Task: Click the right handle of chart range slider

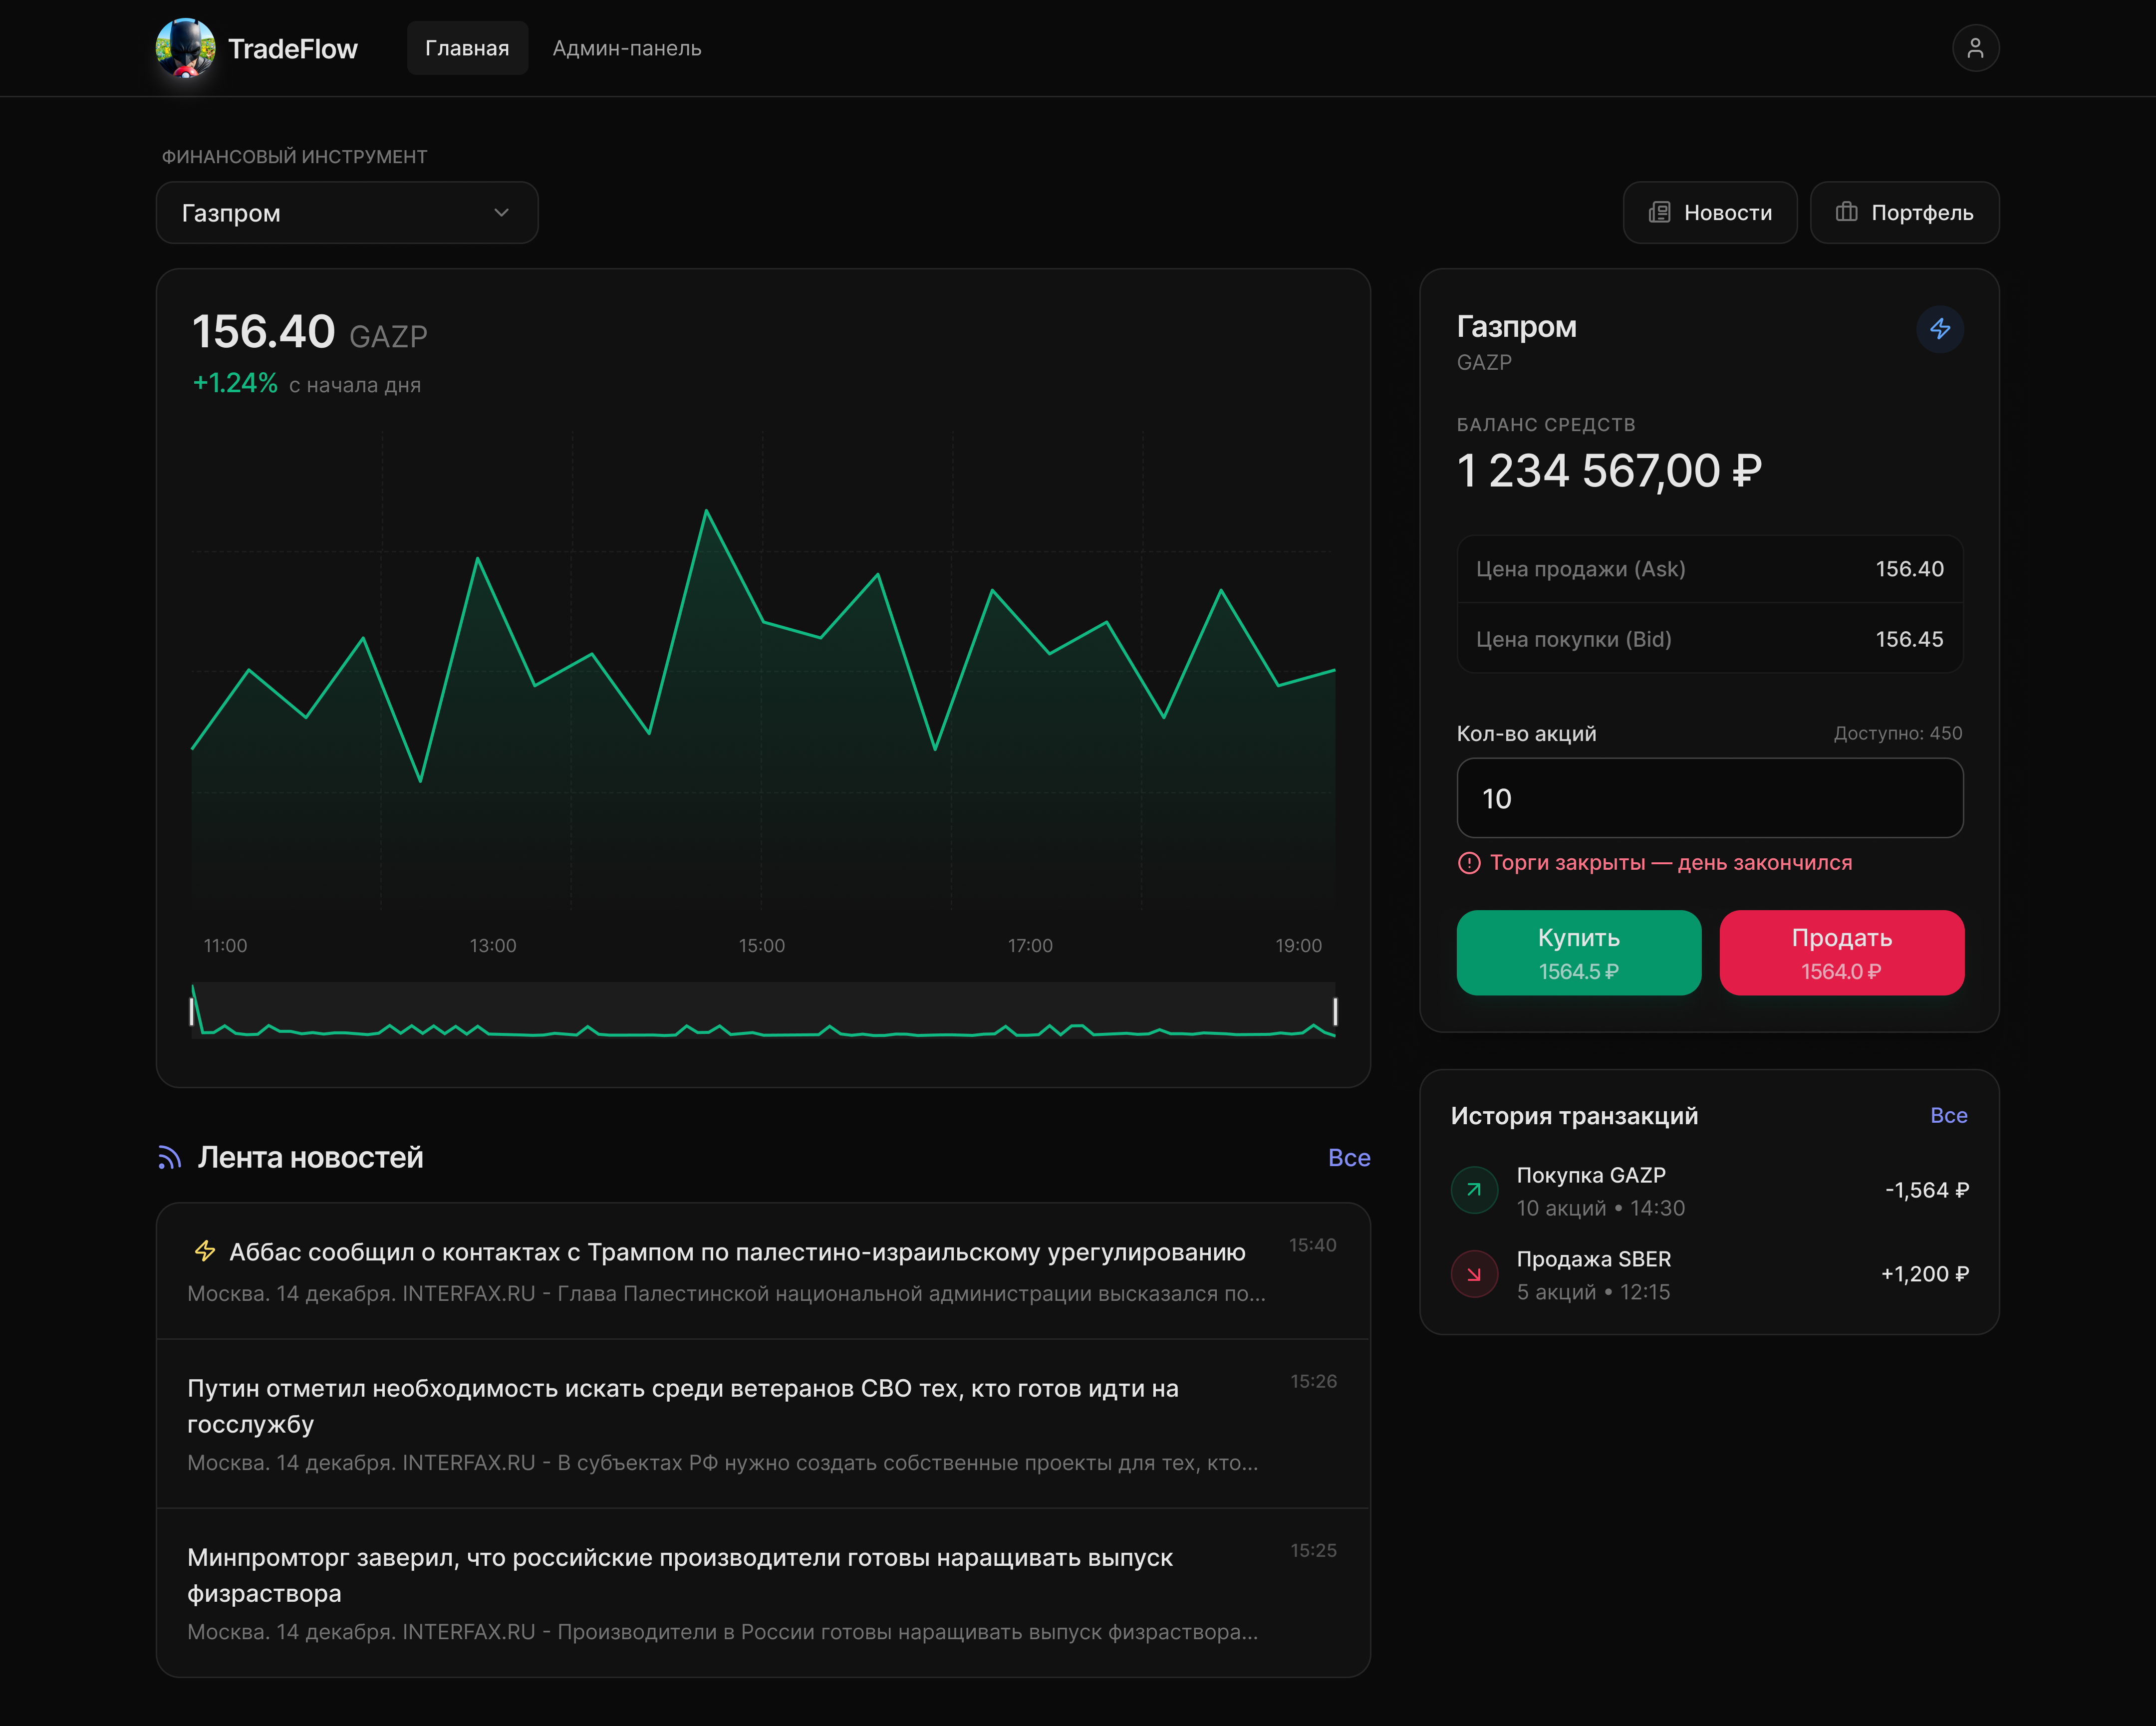Action: click(1335, 1011)
